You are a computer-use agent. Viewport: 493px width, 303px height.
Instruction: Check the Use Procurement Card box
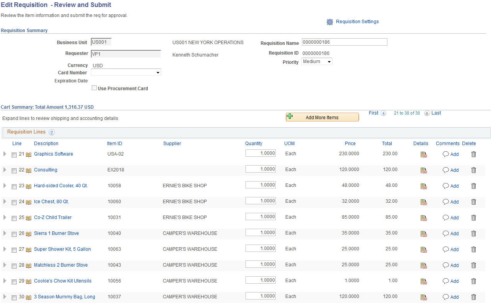[x=94, y=88]
